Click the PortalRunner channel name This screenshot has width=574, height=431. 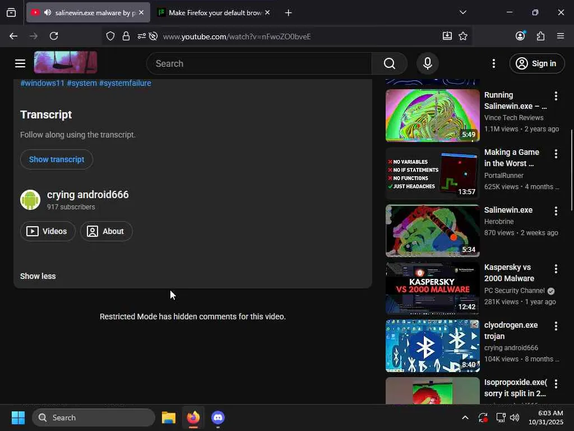[504, 176]
